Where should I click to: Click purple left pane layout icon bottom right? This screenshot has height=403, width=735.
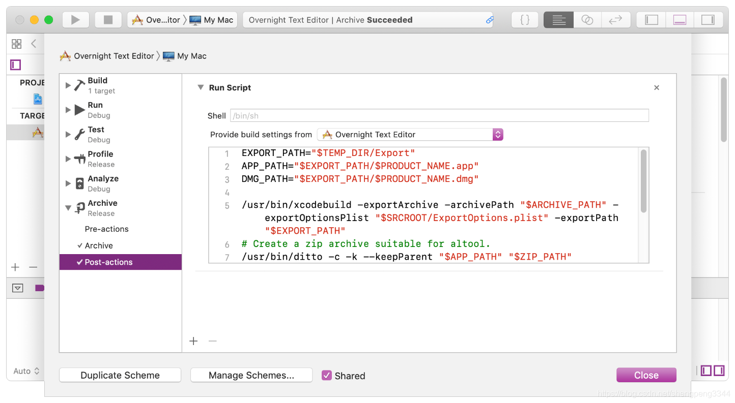tap(706, 370)
